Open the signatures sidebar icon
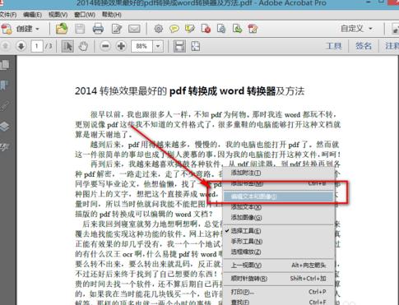 point(5,147)
